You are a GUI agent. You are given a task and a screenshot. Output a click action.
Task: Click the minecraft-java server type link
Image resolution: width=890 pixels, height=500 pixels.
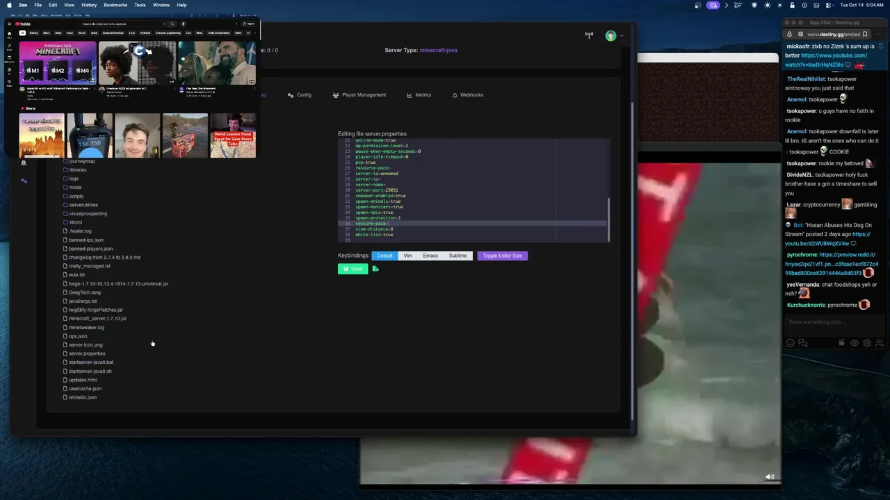(438, 50)
